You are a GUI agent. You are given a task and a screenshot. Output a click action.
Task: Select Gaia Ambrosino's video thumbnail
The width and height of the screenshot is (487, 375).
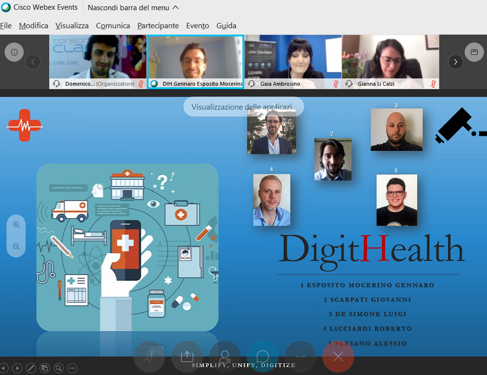292,58
